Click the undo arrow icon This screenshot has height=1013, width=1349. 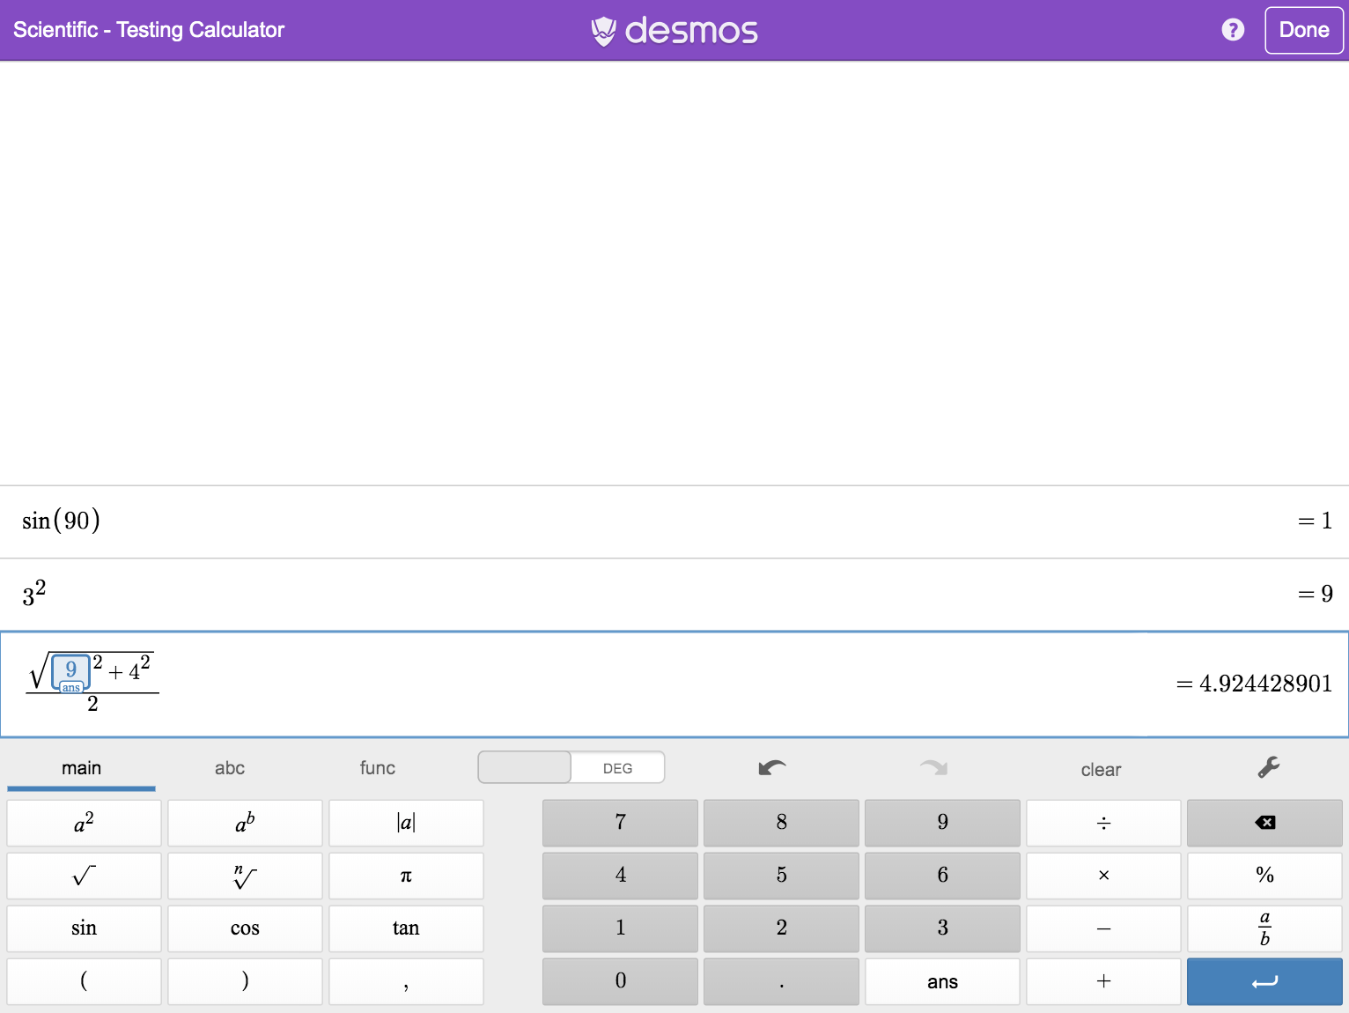[771, 768]
